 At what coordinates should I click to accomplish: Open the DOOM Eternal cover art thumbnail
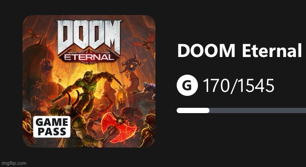(89, 81)
